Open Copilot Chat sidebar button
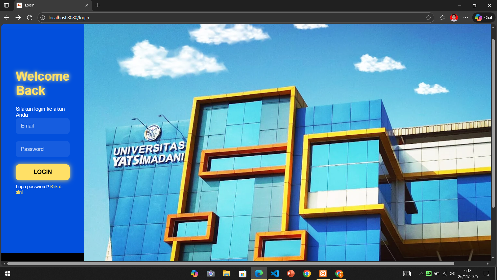497x280 pixels. tap(484, 18)
